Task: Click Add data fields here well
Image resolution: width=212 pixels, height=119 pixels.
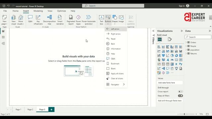Action: point(170,83)
